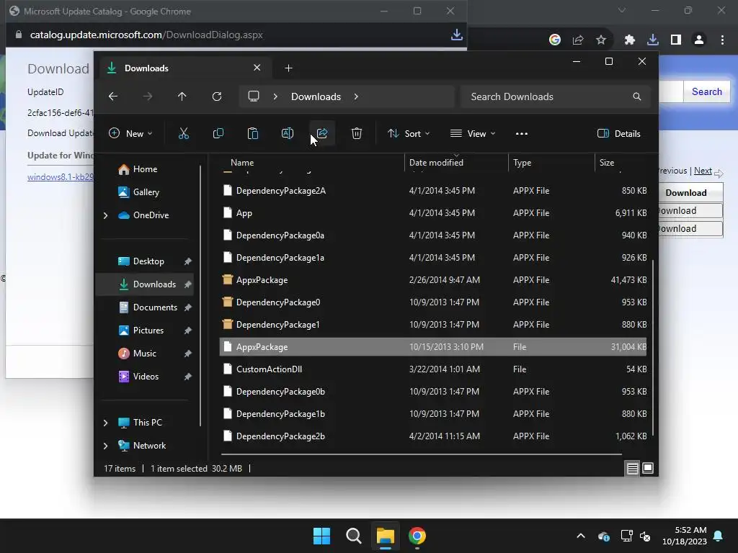
Task: Bookmark this page star icon
Action: pos(601,40)
